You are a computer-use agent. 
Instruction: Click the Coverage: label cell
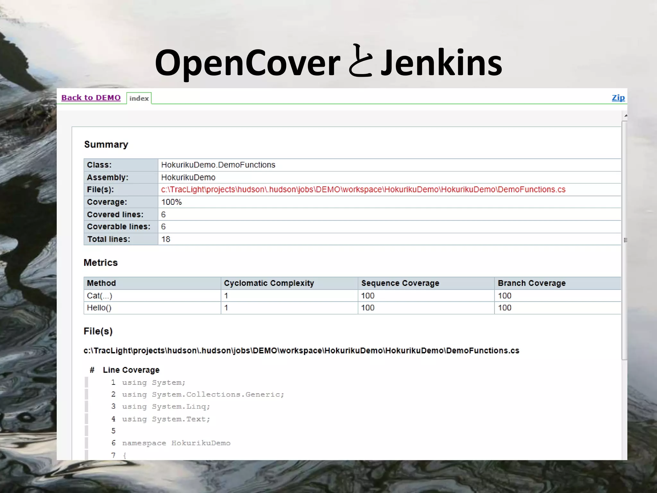click(121, 202)
